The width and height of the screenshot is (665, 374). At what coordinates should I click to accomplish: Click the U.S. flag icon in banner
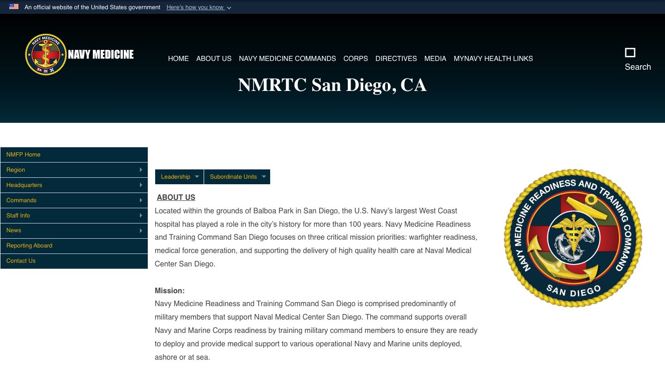click(x=13, y=6)
